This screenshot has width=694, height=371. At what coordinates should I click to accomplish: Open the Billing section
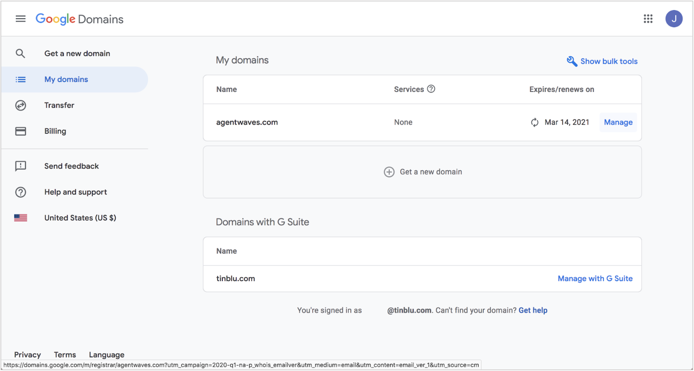(55, 131)
